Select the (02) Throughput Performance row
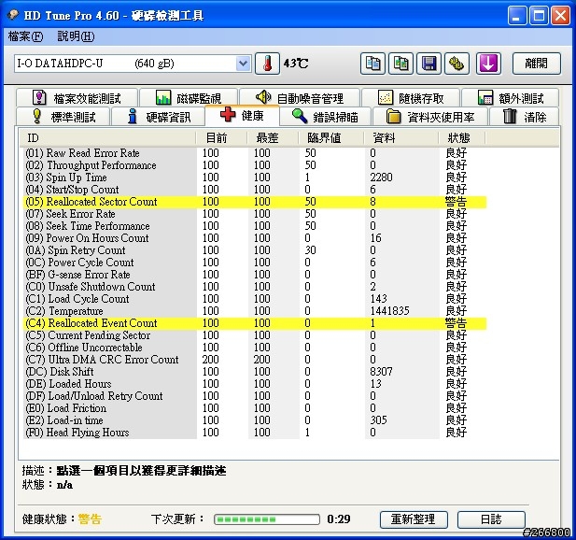 [255, 165]
